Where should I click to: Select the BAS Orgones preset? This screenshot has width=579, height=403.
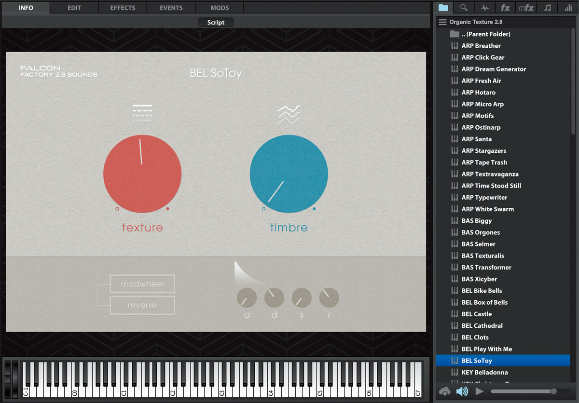[x=503, y=232]
